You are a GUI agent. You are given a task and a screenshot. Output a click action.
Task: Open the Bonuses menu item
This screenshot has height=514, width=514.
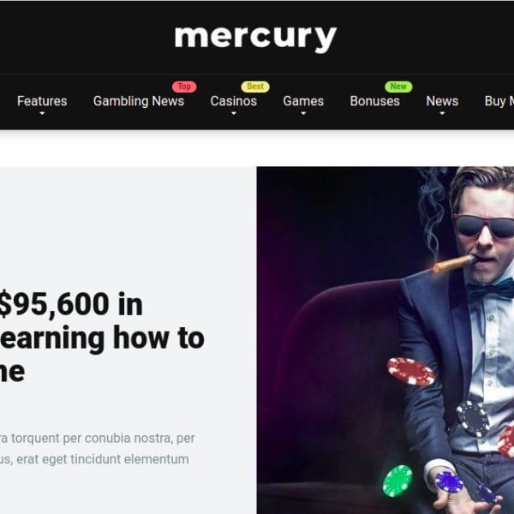pos(374,101)
